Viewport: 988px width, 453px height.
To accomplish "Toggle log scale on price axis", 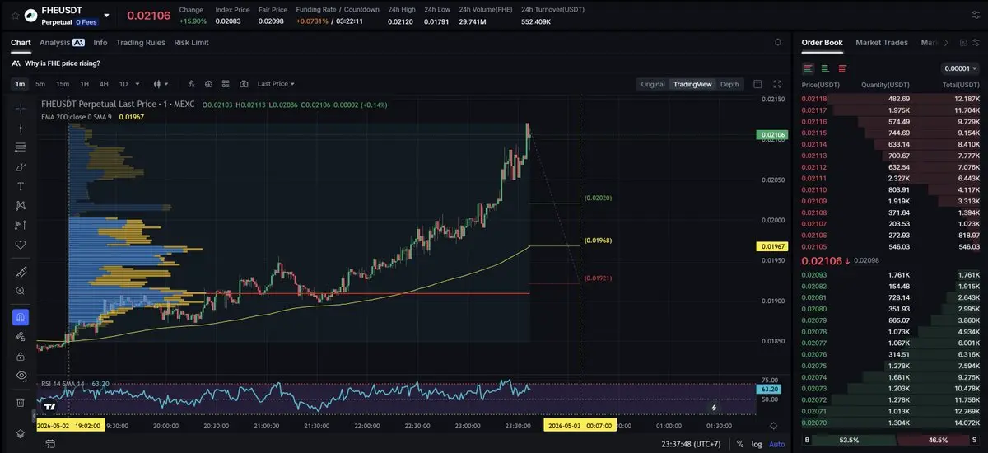I will tap(757, 444).
